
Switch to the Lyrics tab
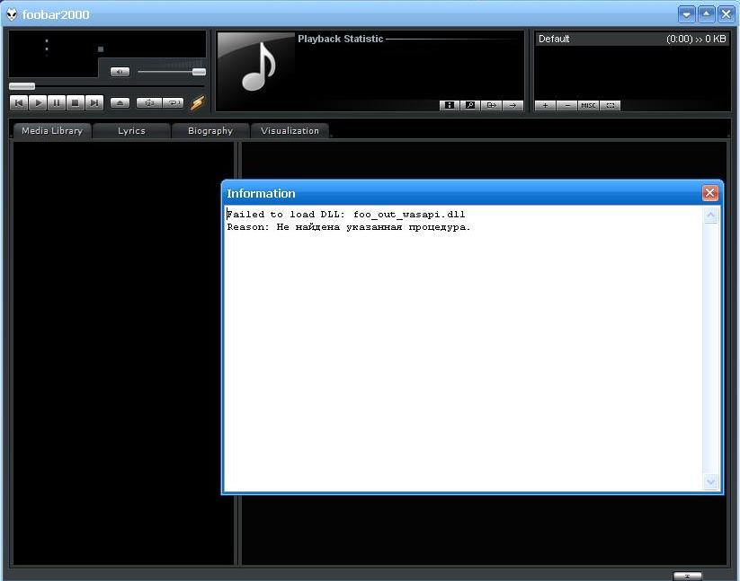[x=131, y=131]
